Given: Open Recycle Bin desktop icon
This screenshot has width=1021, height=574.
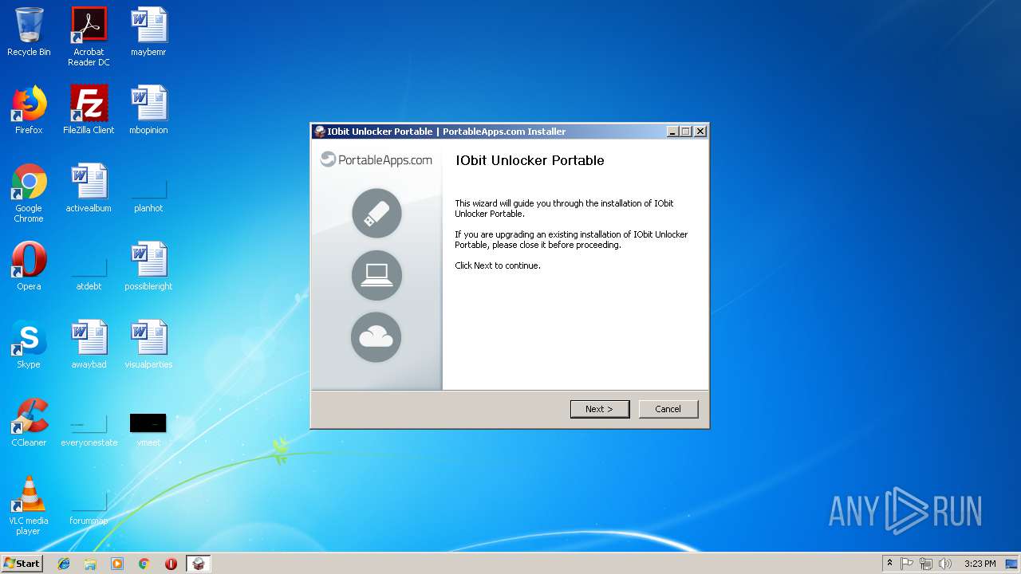Looking at the screenshot, I should (29, 32).
